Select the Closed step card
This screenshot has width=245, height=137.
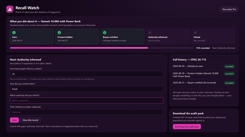(x=213, y=36)
